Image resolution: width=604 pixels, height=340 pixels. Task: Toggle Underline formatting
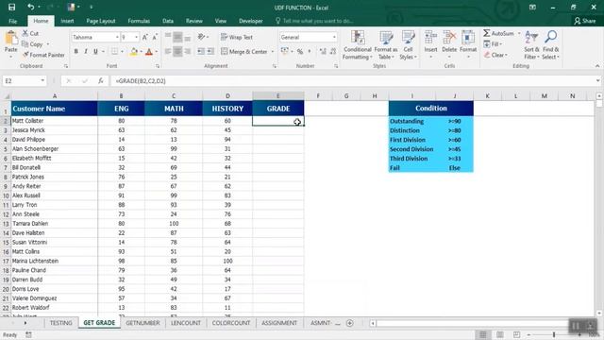95,51
